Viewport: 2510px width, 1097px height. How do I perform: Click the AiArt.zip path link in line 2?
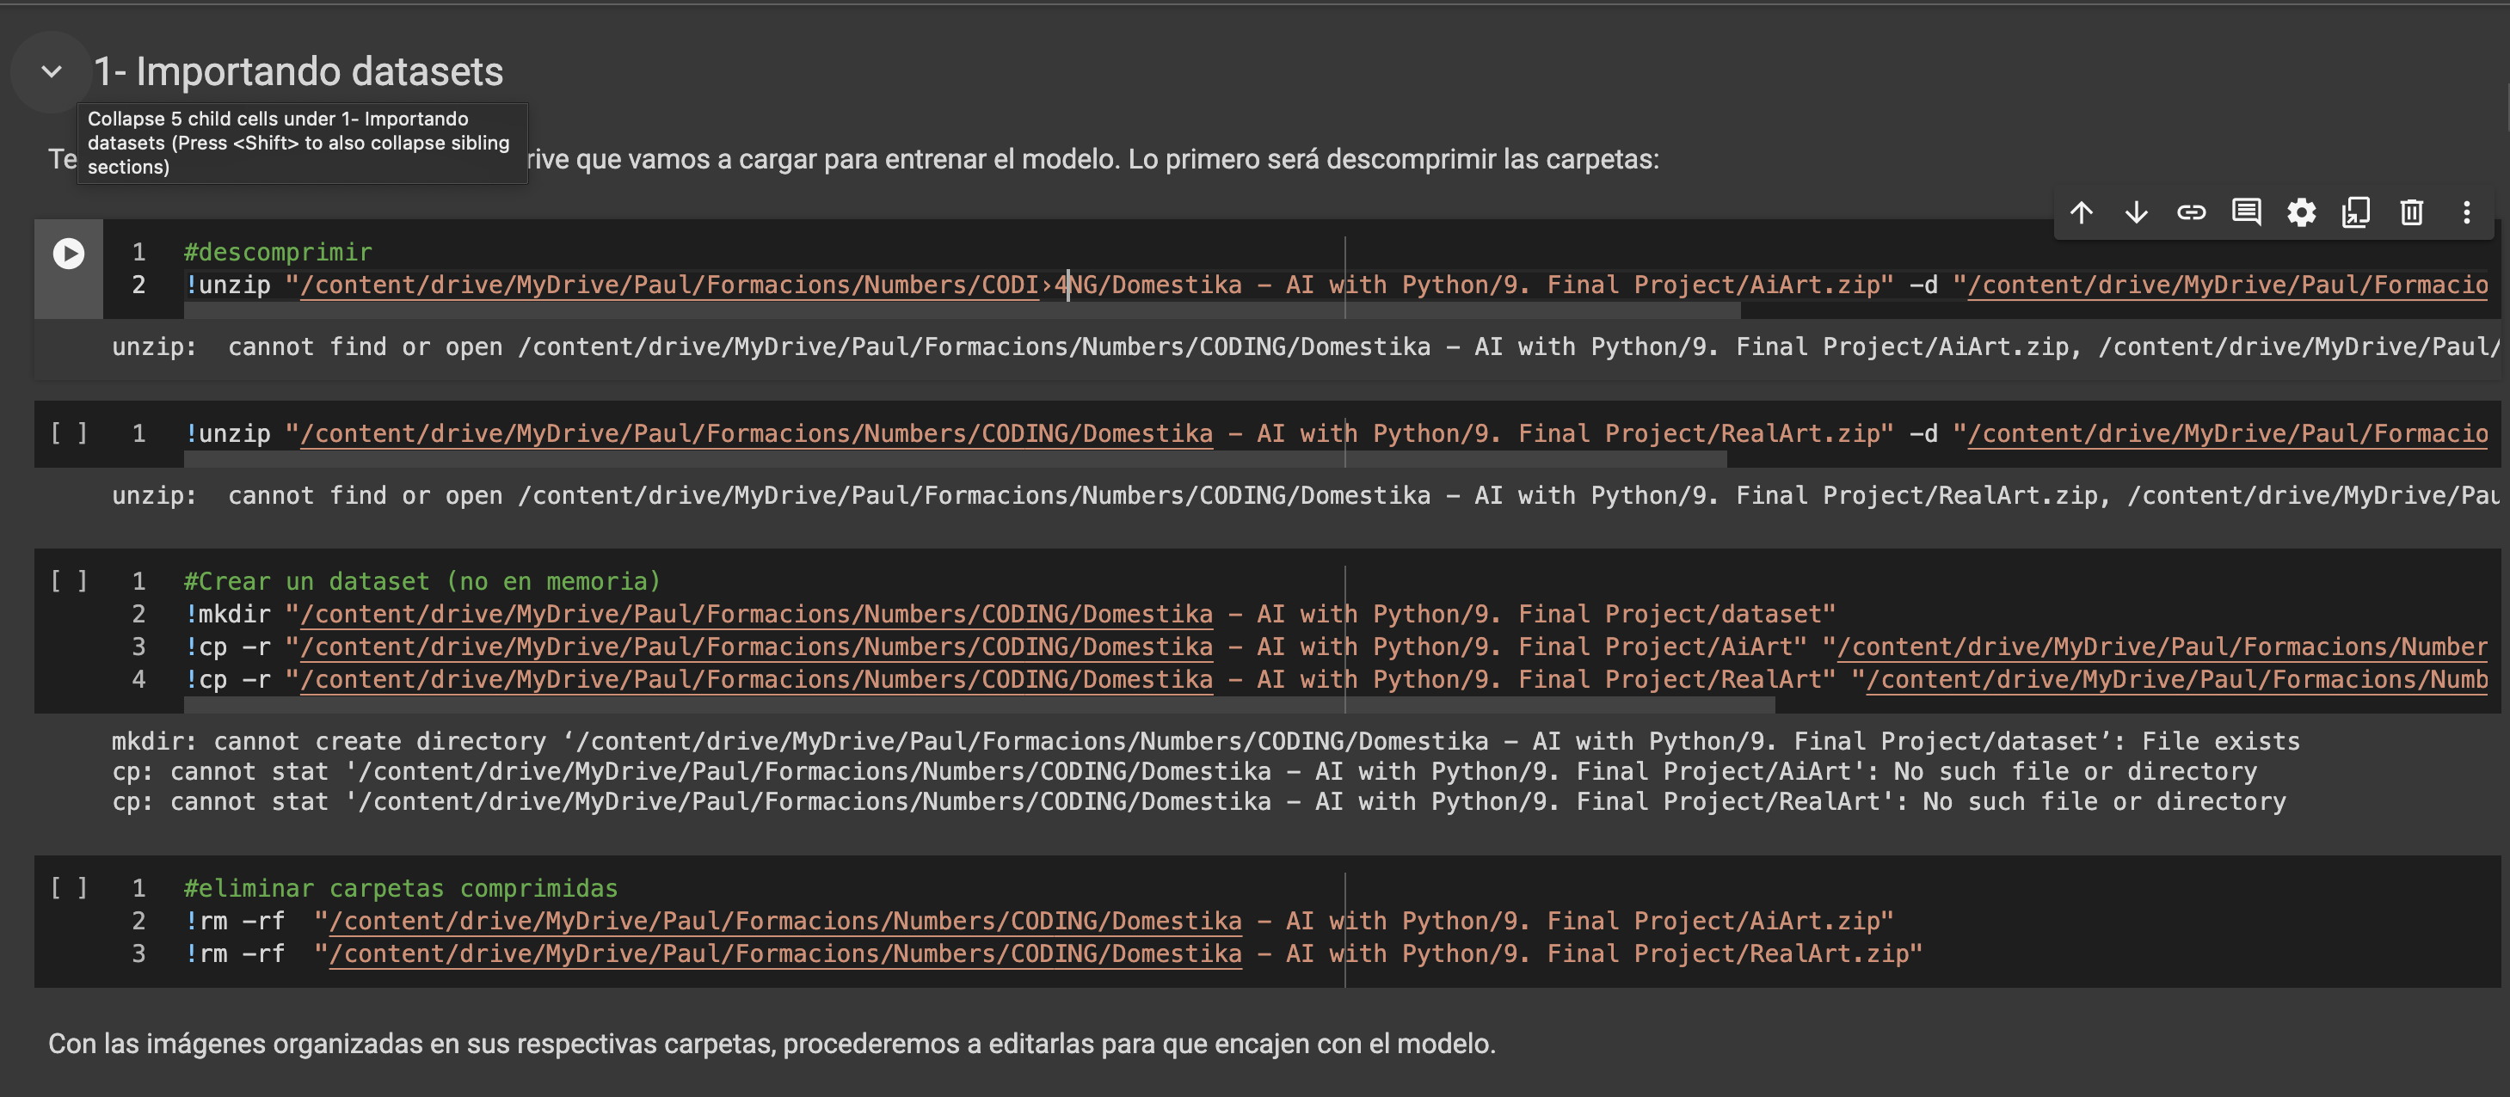[668, 285]
